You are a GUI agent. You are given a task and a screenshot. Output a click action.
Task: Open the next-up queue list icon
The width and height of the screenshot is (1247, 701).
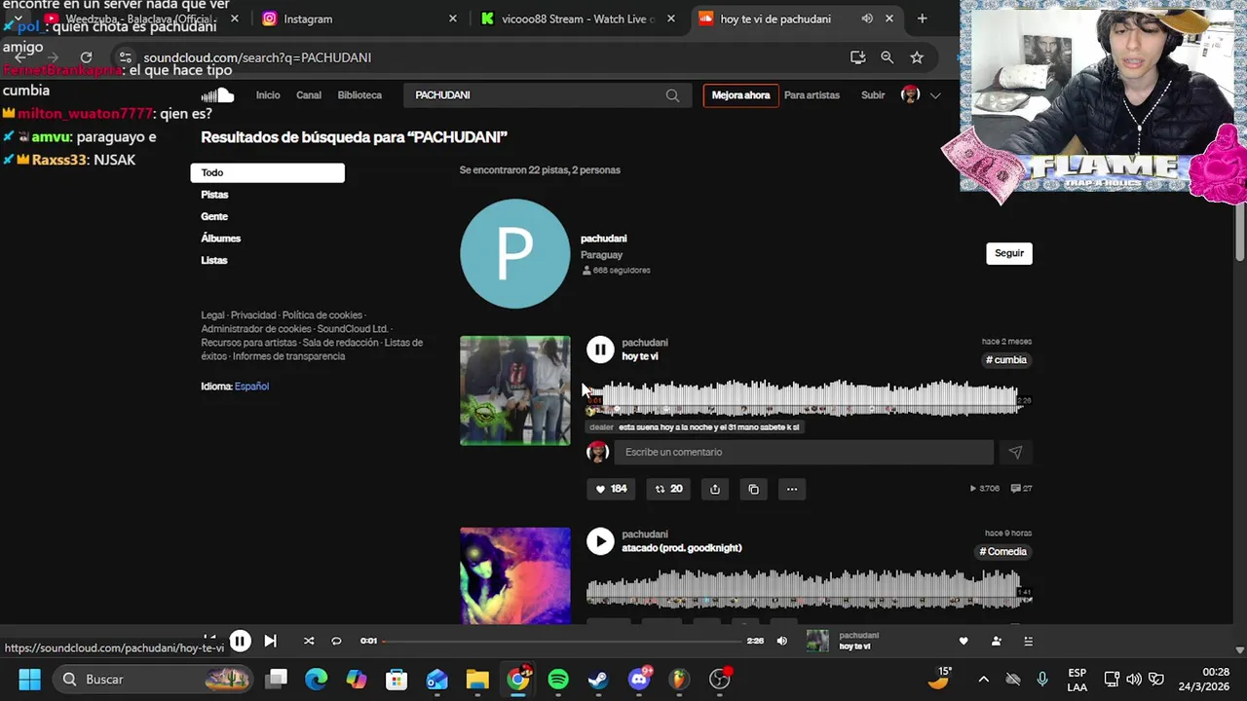coord(1028,641)
